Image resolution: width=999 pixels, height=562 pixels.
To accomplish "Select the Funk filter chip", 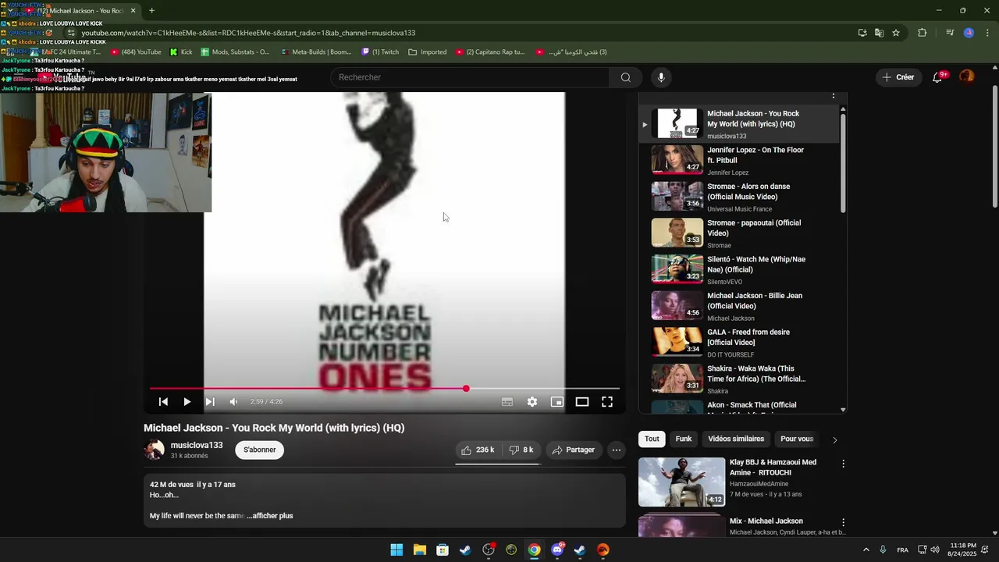I will (684, 439).
